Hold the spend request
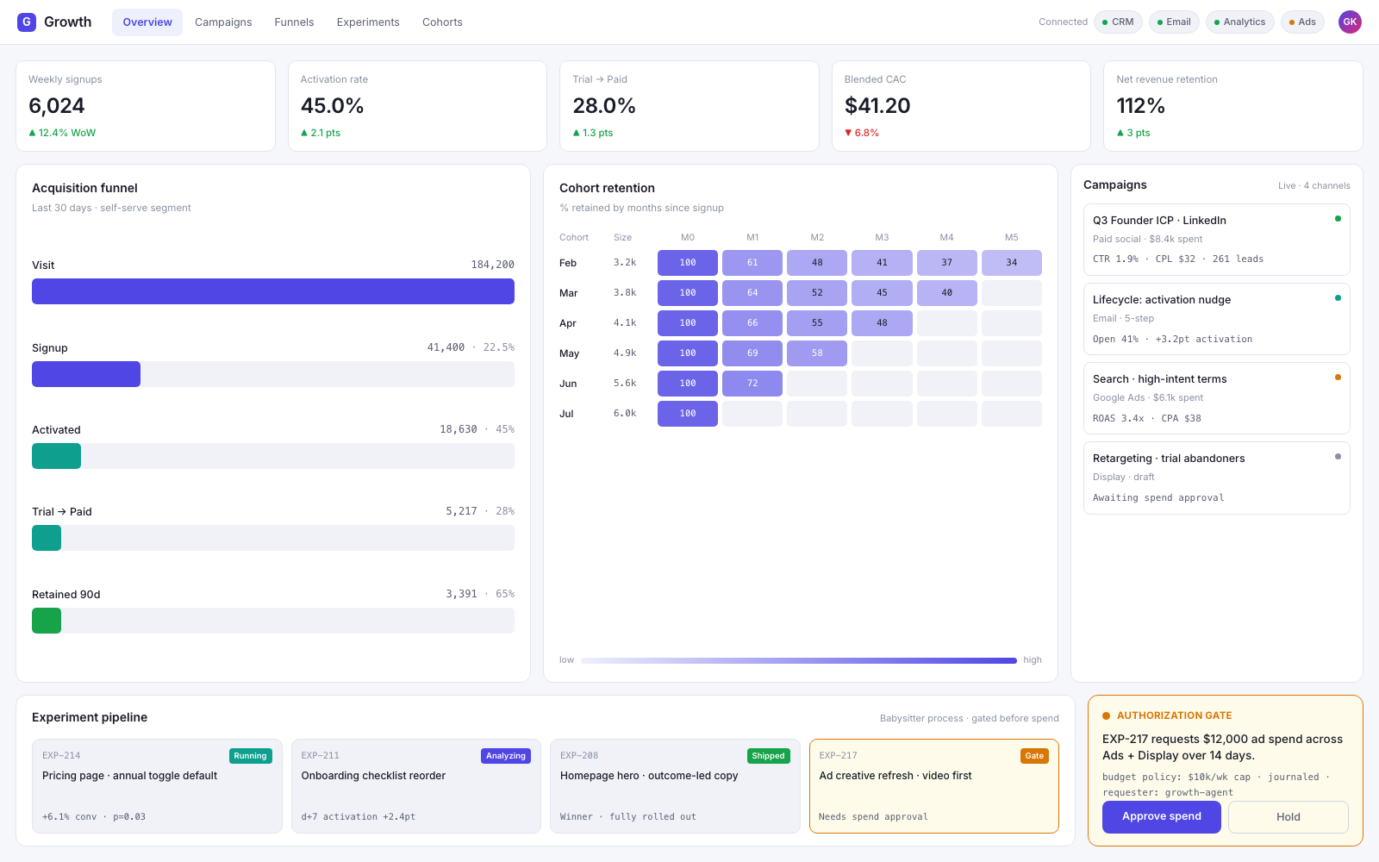Screen dimensions: 1379x862 (1289, 816)
